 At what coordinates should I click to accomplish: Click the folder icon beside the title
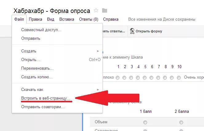(105, 10)
